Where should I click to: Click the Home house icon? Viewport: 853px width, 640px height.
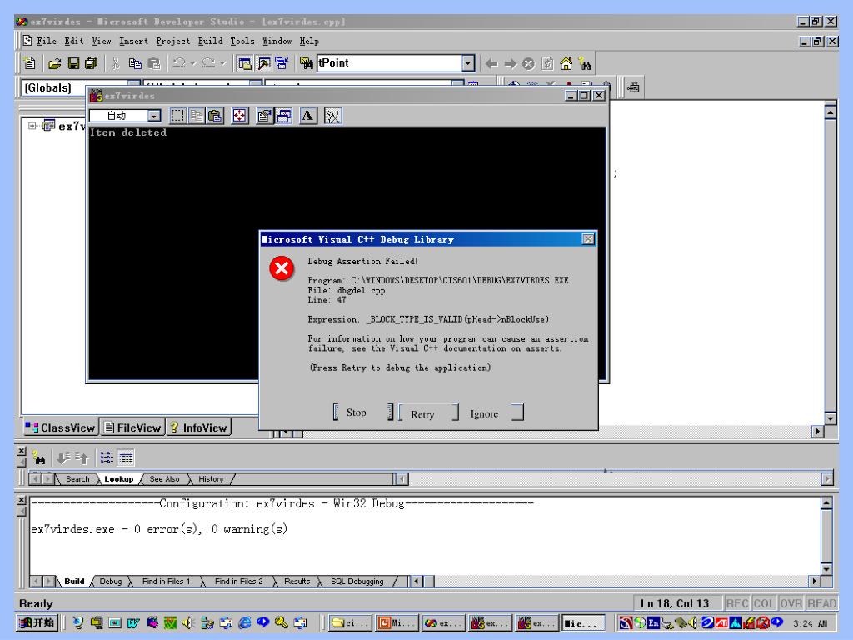566,64
